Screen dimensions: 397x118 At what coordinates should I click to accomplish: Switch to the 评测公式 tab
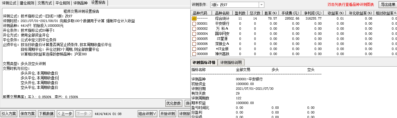[x=9, y=3]
